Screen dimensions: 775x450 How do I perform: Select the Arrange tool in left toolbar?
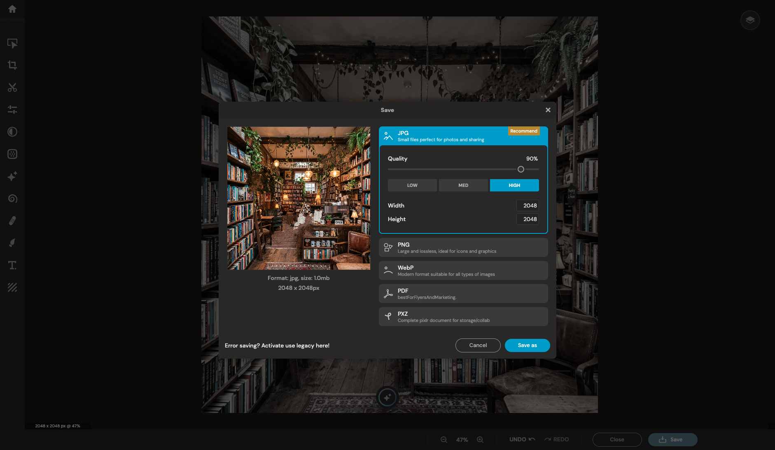(12, 43)
